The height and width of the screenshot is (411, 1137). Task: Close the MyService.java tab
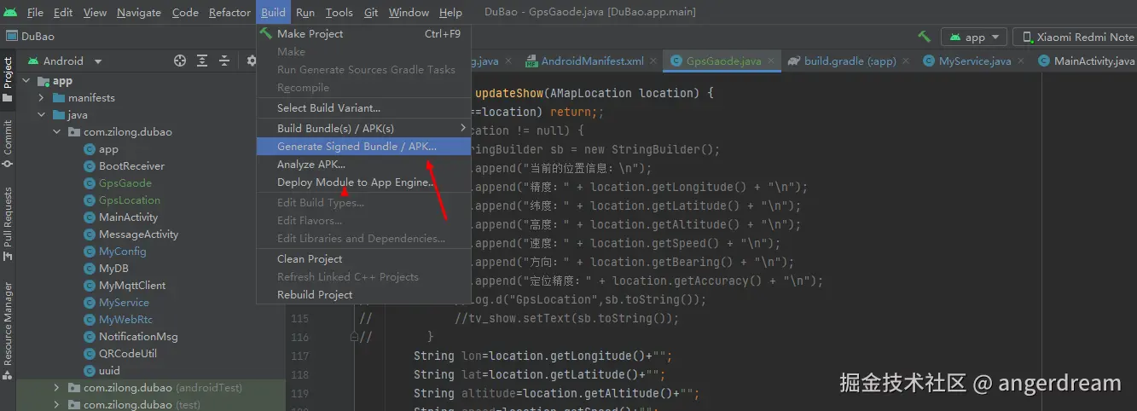click(1021, 61)
